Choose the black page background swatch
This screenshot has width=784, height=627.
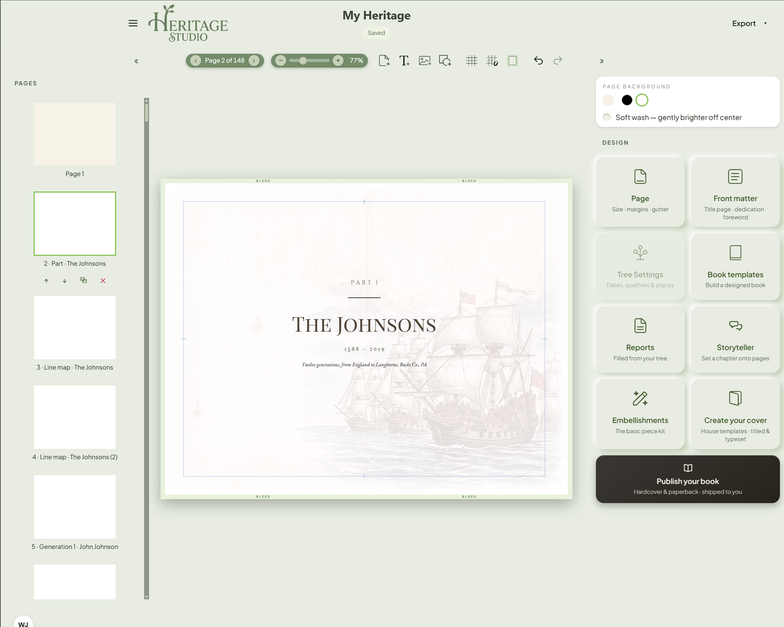coord(627,100)
